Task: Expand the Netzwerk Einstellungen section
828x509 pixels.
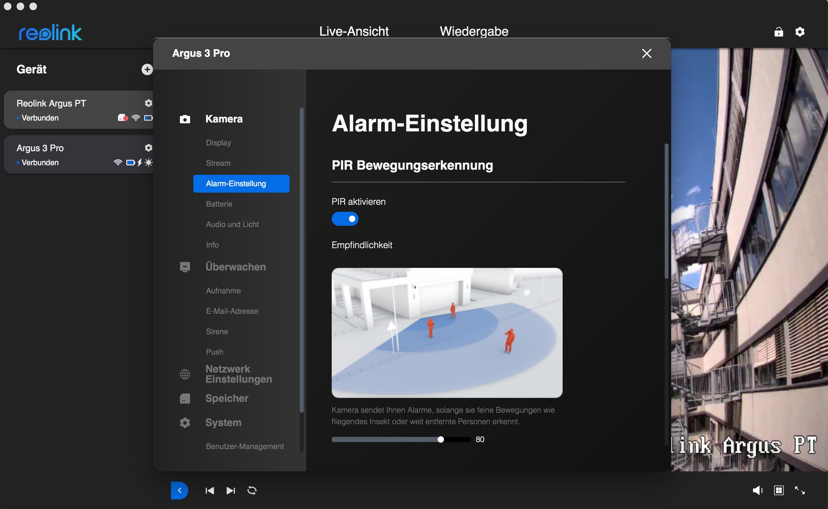Action: (238, 374)
